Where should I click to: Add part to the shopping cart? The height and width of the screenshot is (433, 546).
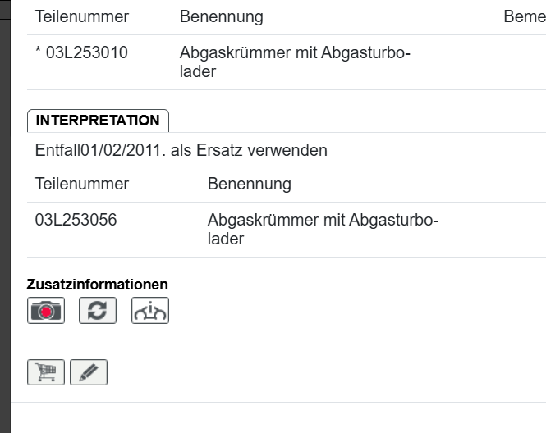(46, 371)
